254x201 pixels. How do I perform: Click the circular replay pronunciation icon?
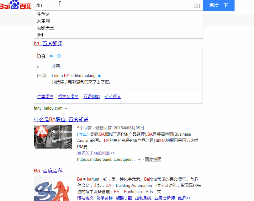(59, 56)
